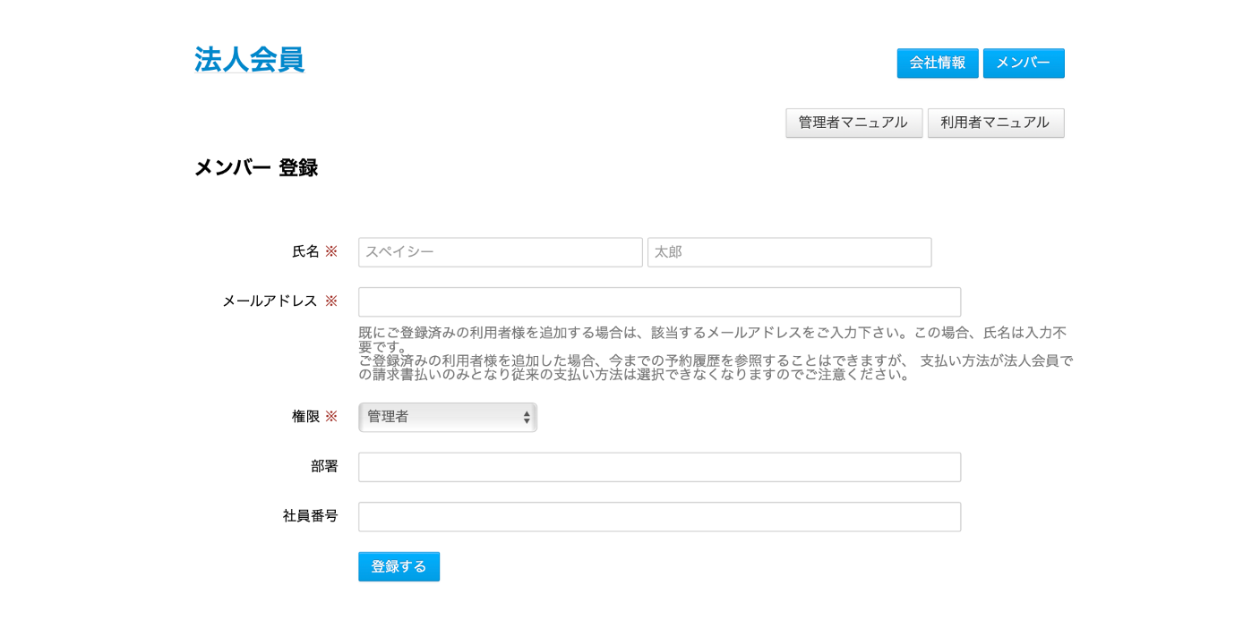Click the 氏名 field label
Screen dimensions: 1243x619
(305, 252)
